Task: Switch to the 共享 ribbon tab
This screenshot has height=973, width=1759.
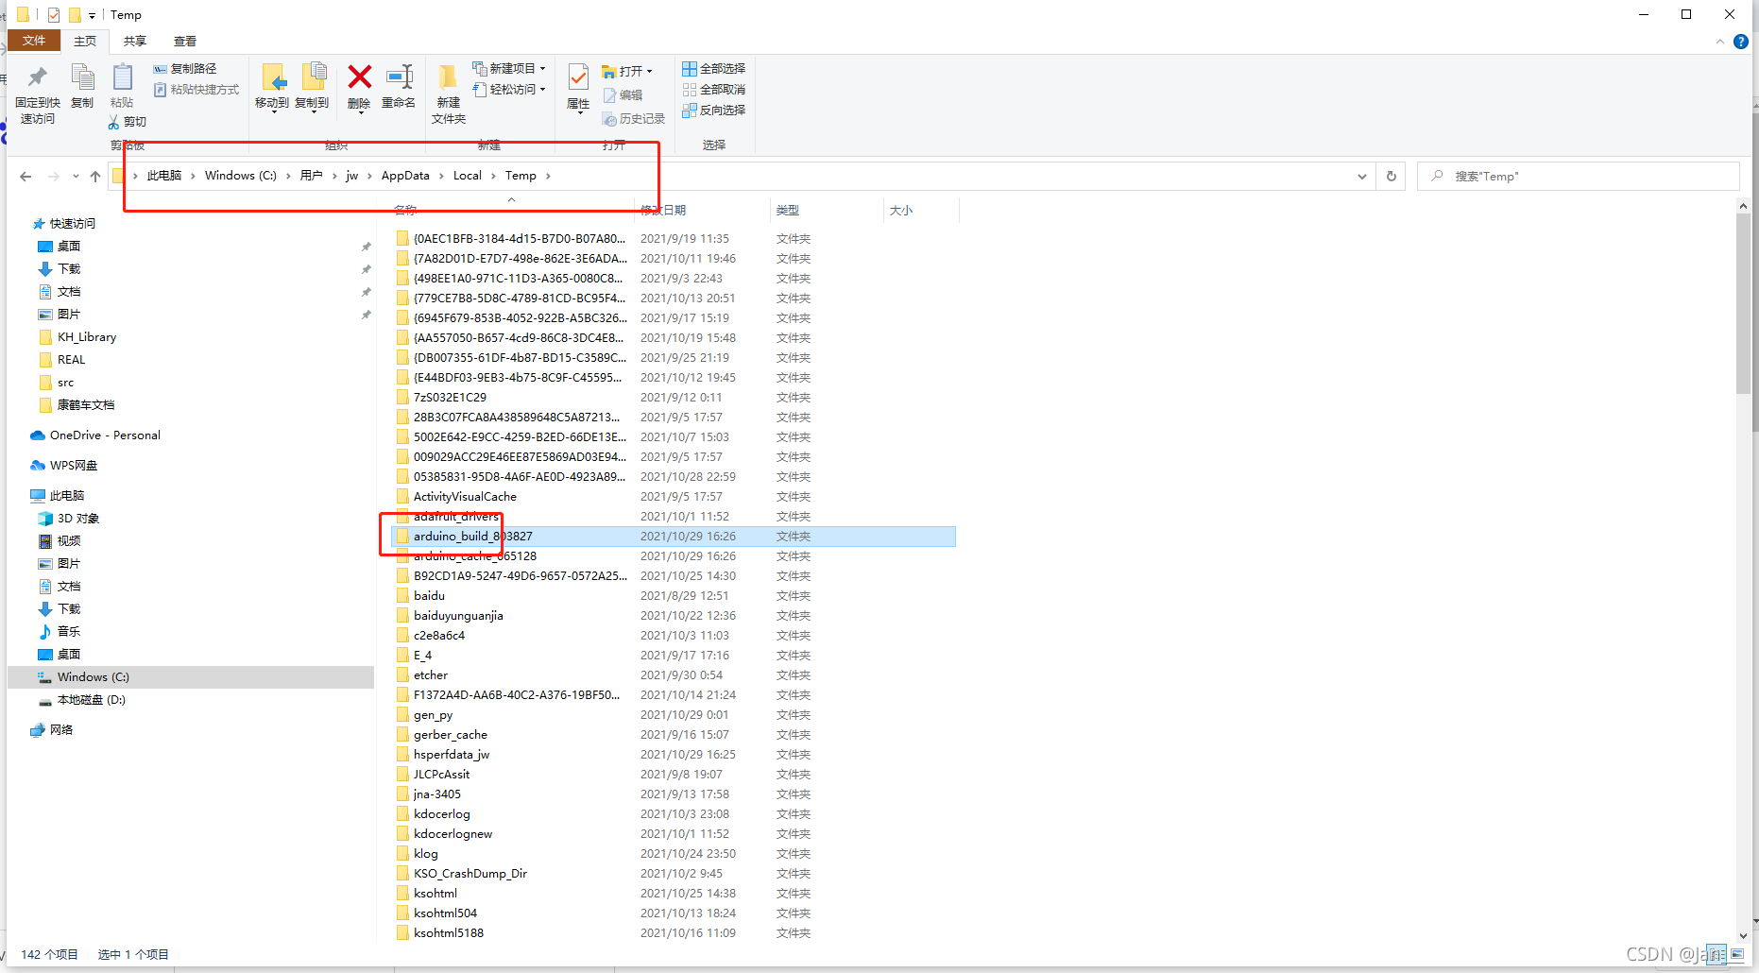Action: click(x=135, y=41)
